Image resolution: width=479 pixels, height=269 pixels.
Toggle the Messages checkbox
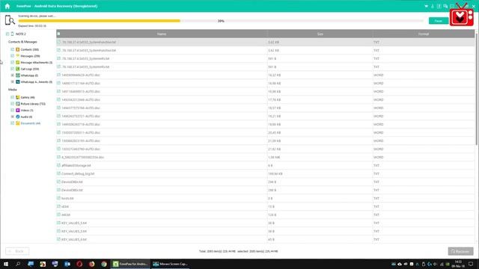click(12, 56)
